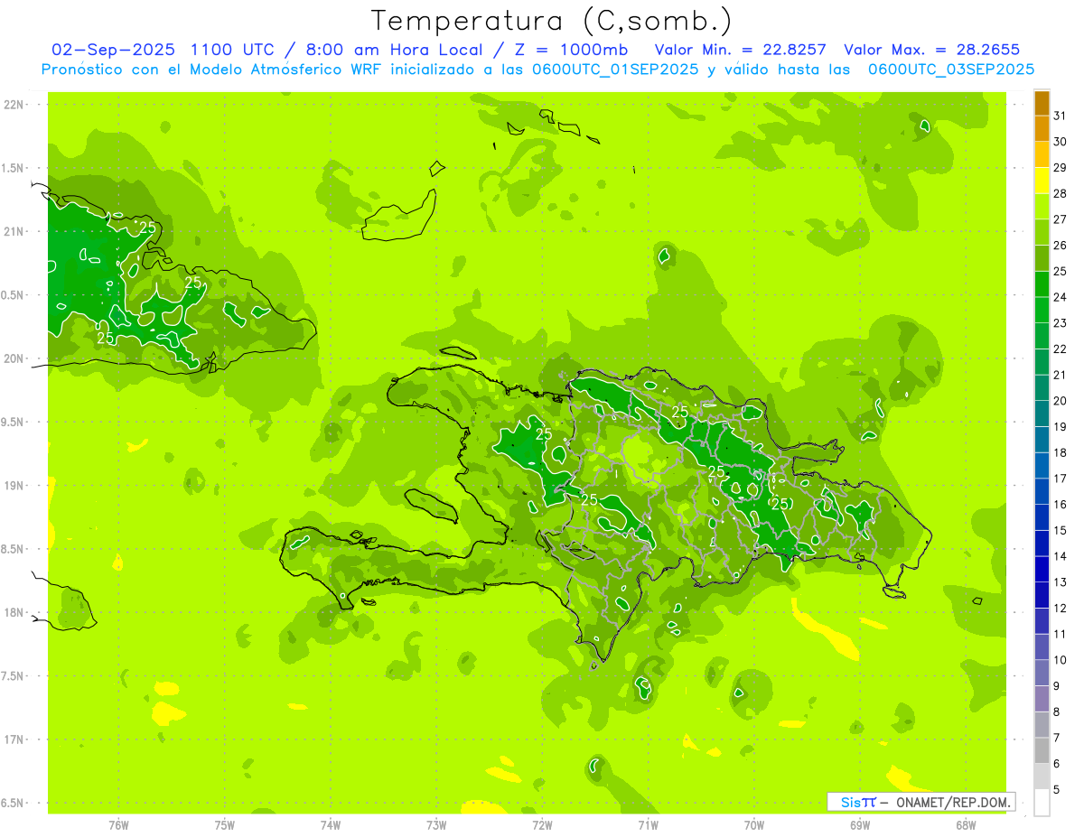Click the "22N" latitude axis label
1084x837 pixels.
tap(14, 105)
